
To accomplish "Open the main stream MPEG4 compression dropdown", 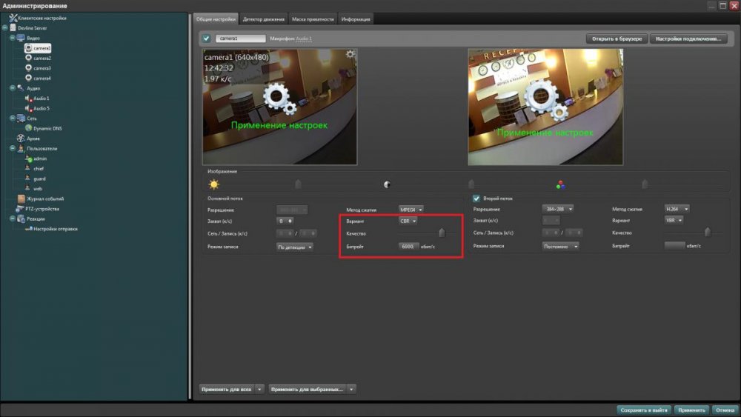I will coord(411,209).
